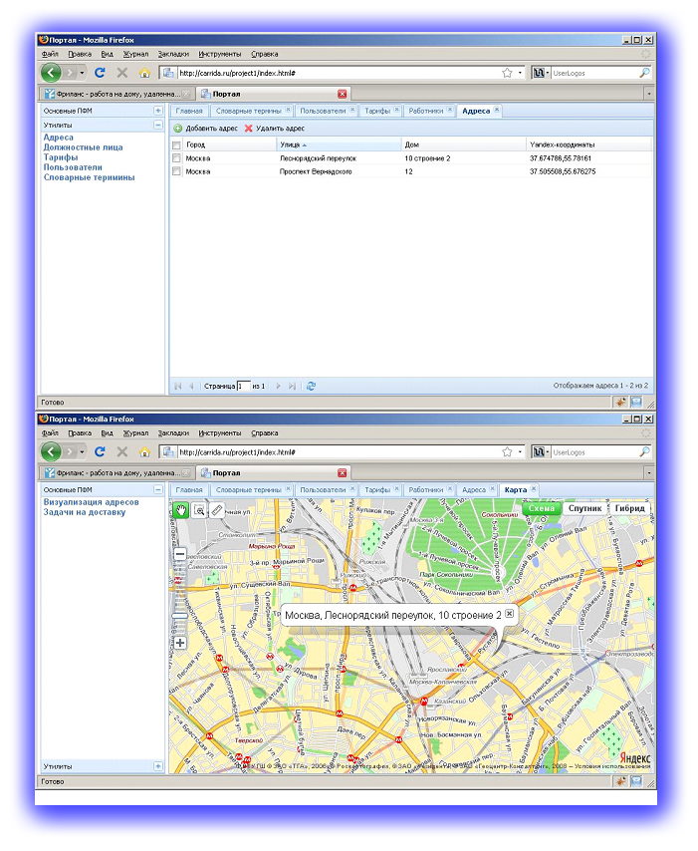Open tab list dropdown in bottom window
Viewport: 698px width, 851px height.
tap(648, 473)
